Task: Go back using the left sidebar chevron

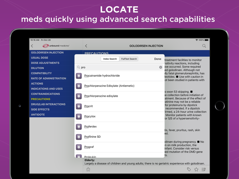Action: pyautogui.click(x=32, y=46)
